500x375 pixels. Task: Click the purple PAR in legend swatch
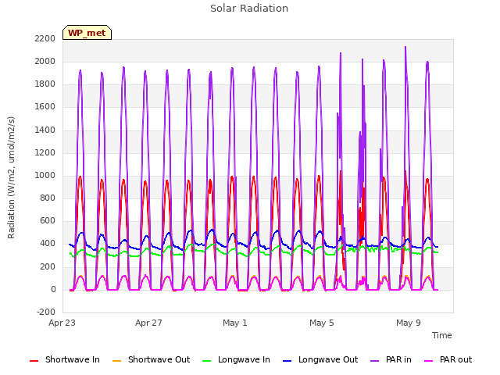point(375,361)
